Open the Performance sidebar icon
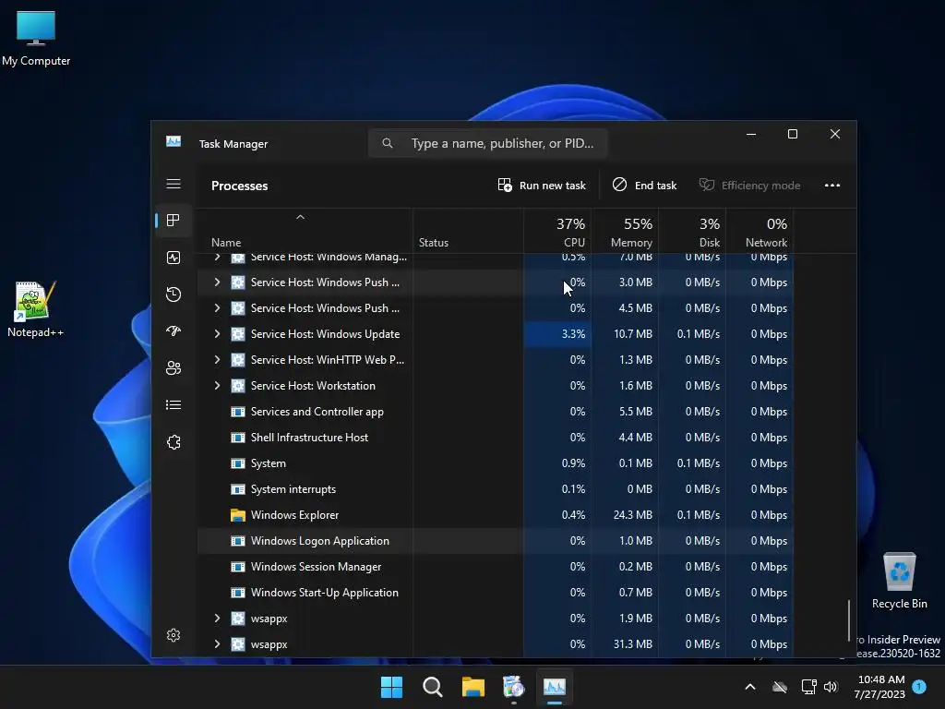The width and height of the screenshot is (945, 709). click(x=173, y=258)
